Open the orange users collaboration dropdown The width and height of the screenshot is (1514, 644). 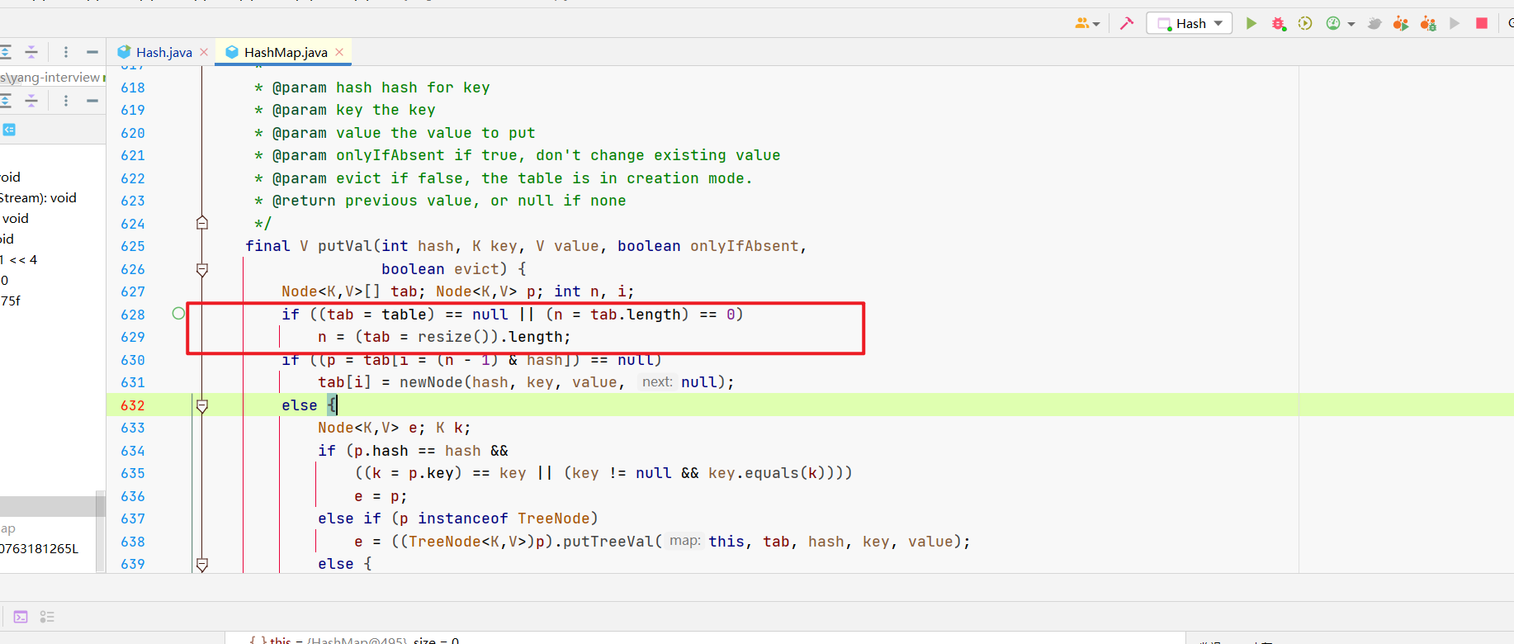[1087, 23]
